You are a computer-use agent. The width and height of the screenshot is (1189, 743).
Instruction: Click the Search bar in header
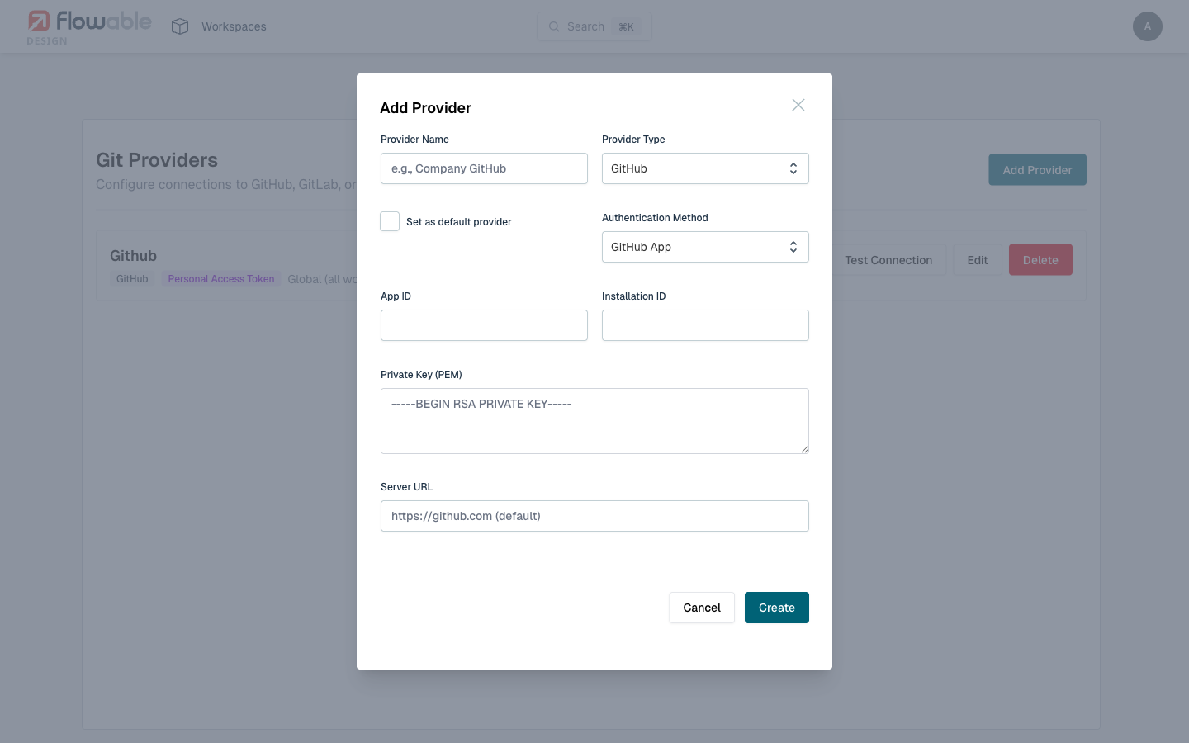point(594,26)
